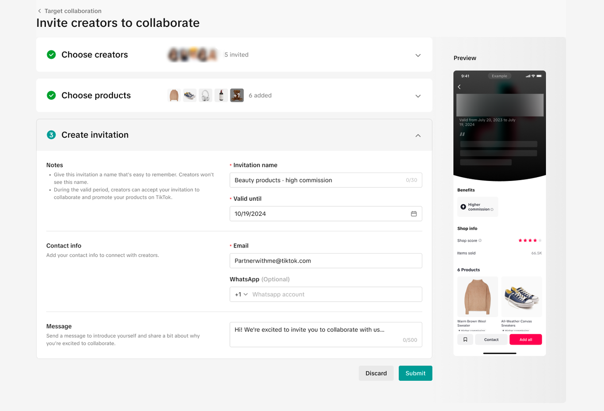Screen dimensions: 604x411
Task: Click the +1 more products thumbnail
Action: coord(237,95)
